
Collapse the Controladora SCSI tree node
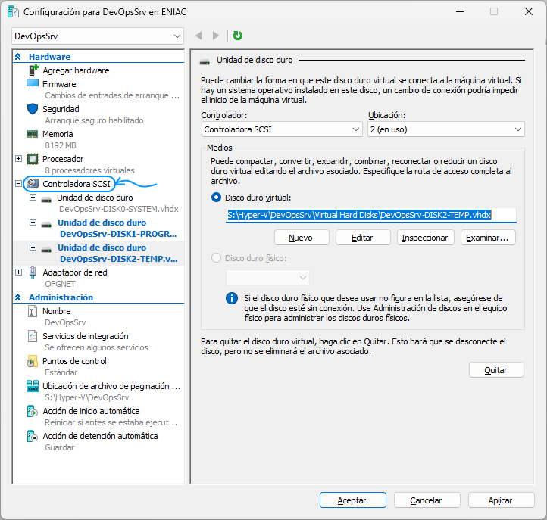[18, 183]
